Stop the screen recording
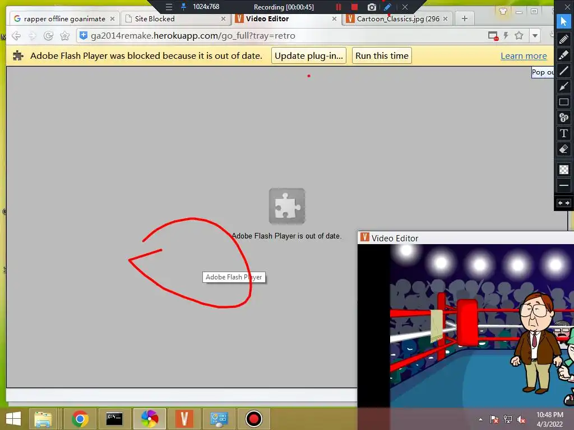The image size is (574, 430). tap(354, 7)
